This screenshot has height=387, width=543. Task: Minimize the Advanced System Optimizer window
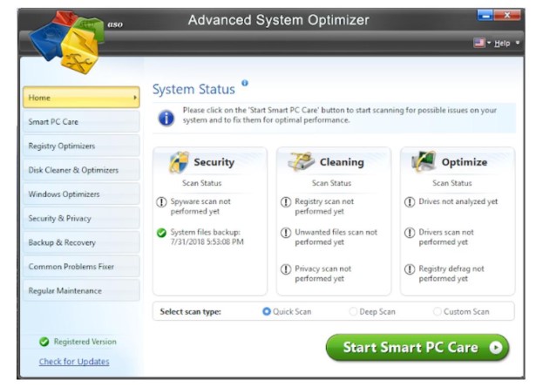point(485,15)
